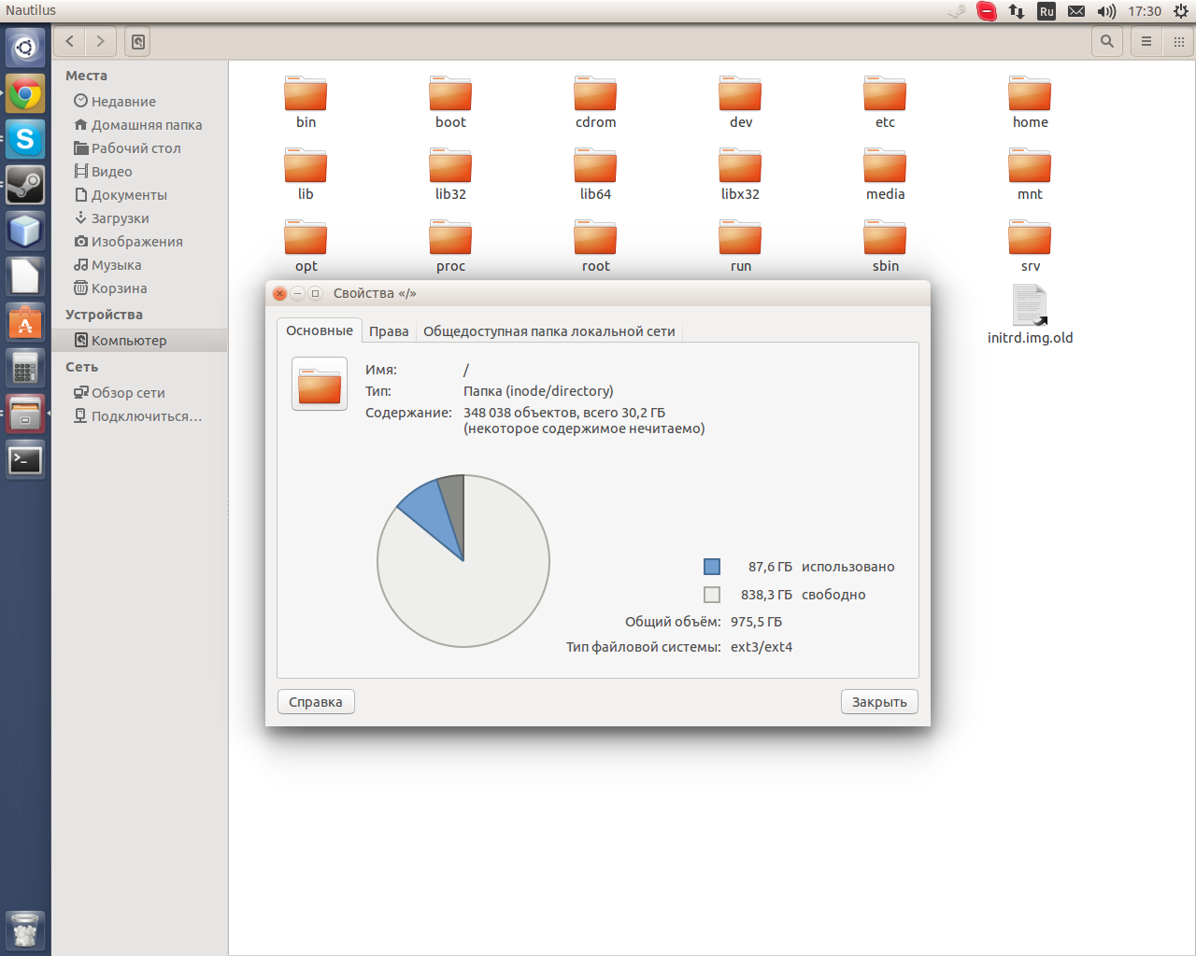Screen dimensions: 1196x956
Task: Click the root location button in path bar
Action: pyautogui.click(x=138, y=41)
